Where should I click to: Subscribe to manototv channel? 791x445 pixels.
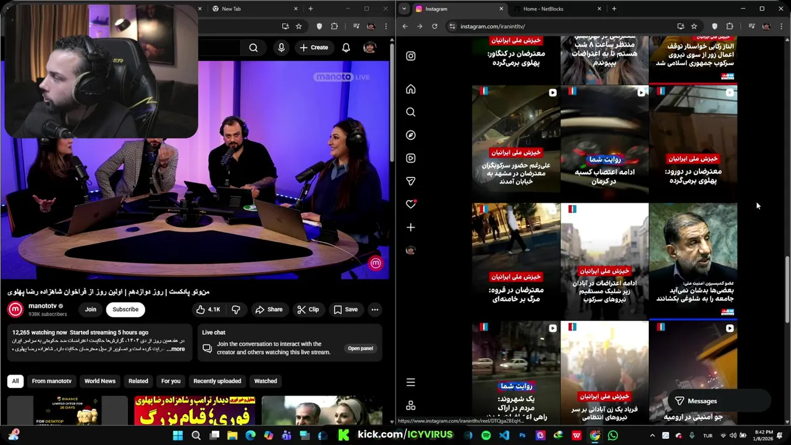(125, 310)
